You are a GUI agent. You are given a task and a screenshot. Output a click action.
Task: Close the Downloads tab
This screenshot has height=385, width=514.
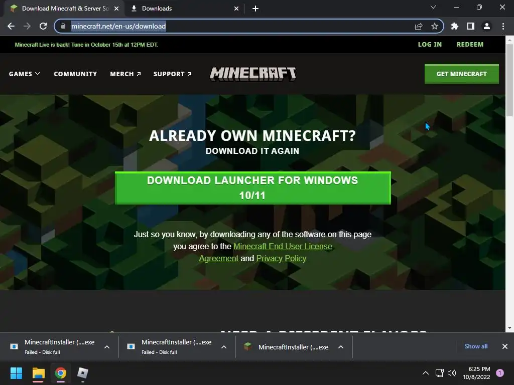point(236,9)
